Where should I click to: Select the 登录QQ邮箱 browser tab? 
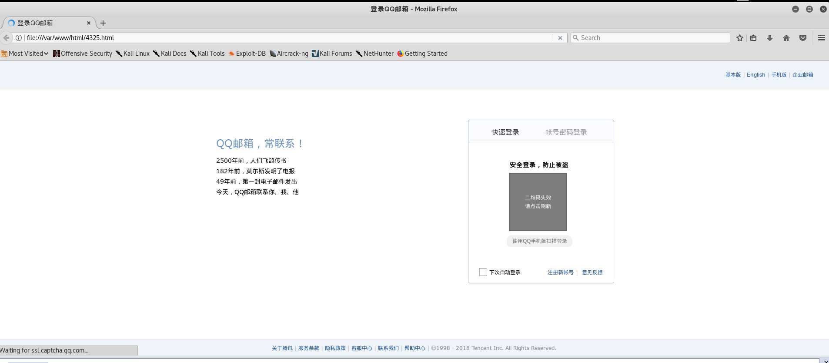coord(49,23)
